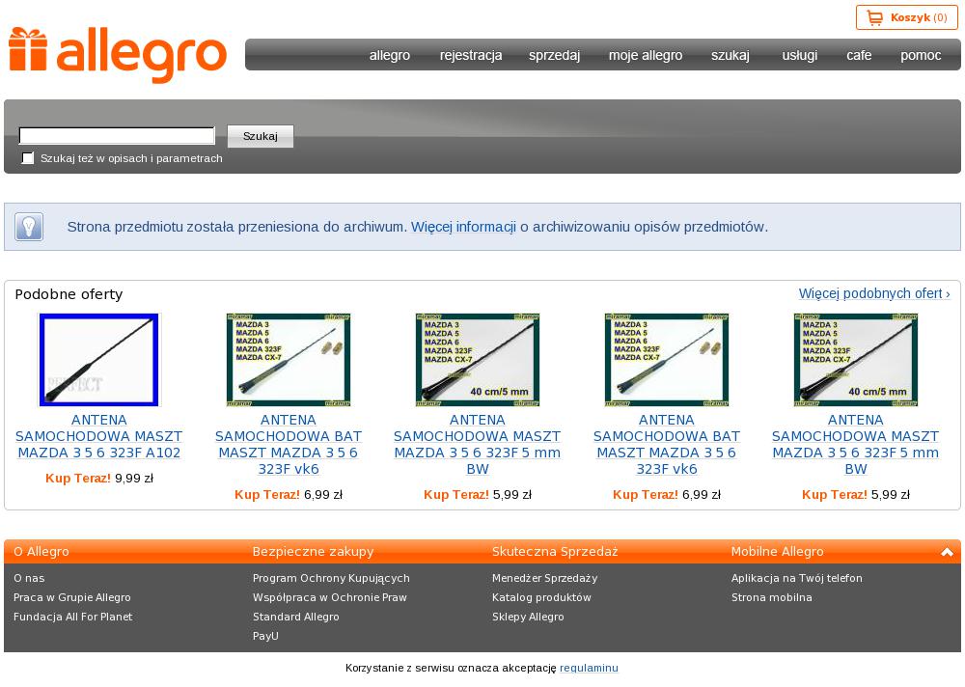Screen dimensions: 965x687
Task: Open the allegro menu item
Action: pyautogui.click(x=390, y=55)
